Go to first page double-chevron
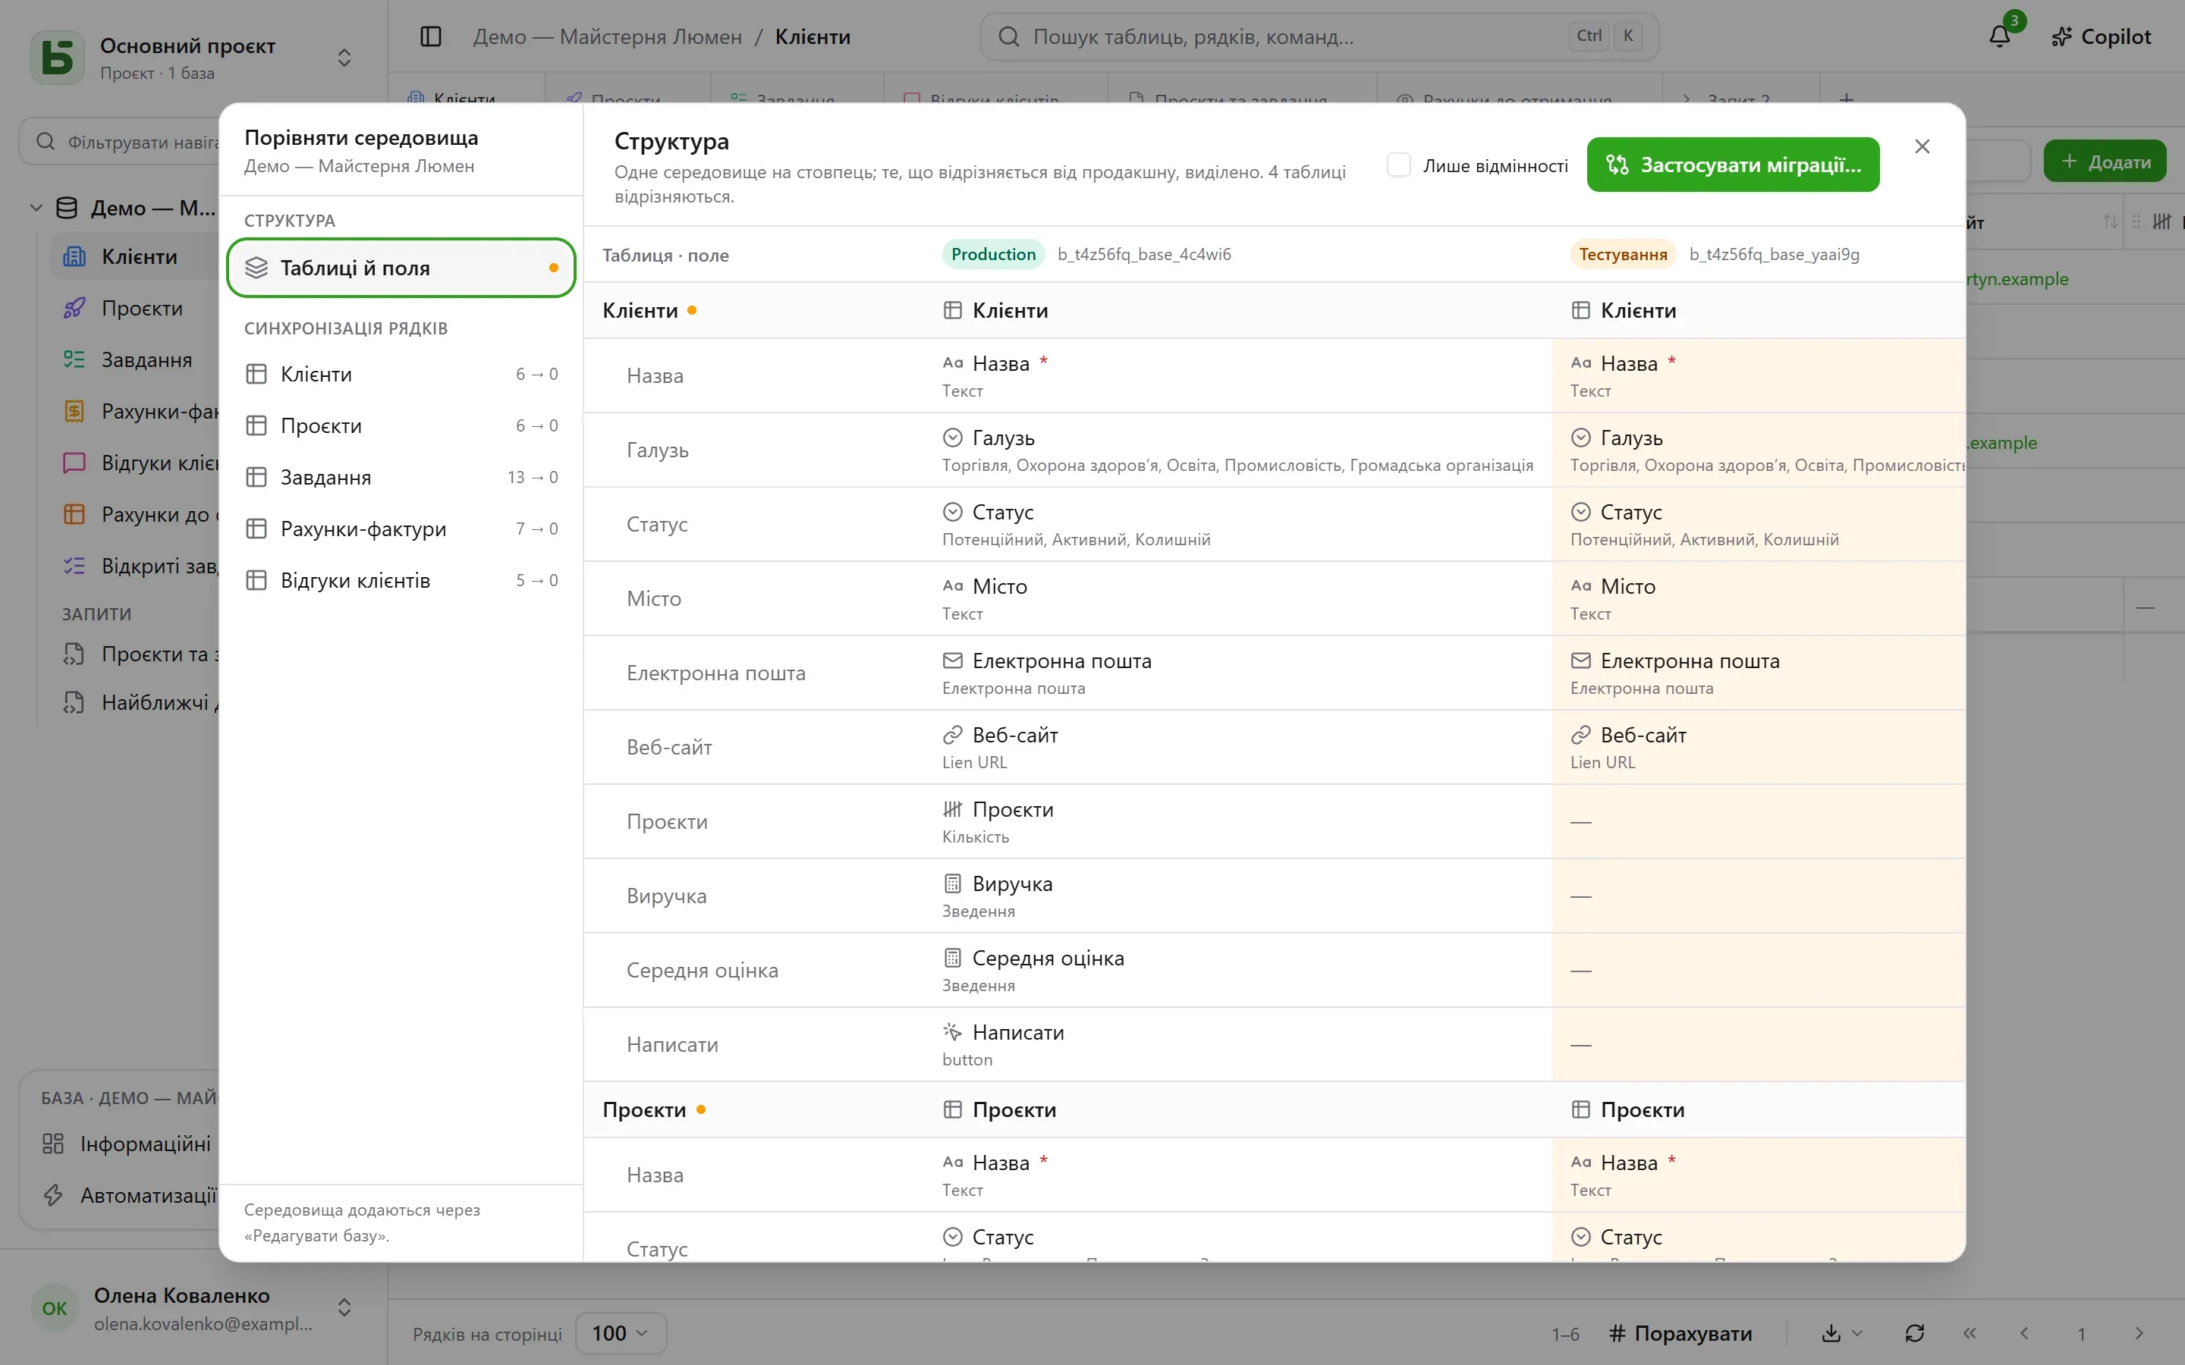 tap(1970, 1333)
